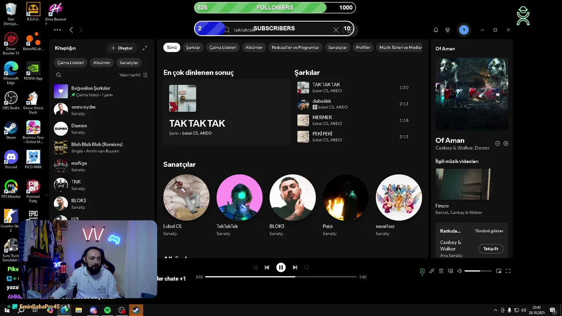Seek on the song progress bar
The image size is (562, 316).
click(x=281, y=277)
